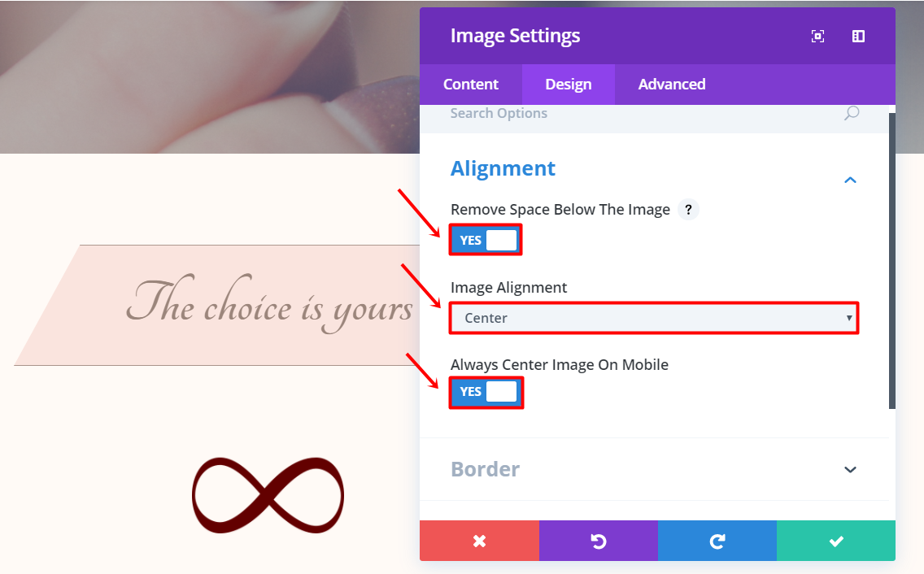Undo the last change with purple button
924x574 pixels.
tap(598, 541)
